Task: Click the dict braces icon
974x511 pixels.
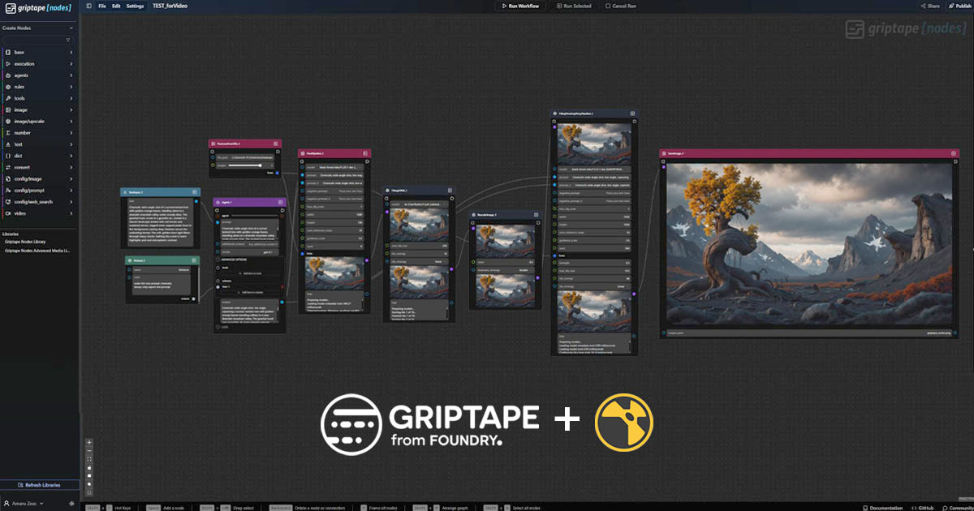Action: (x=7, y=156)
